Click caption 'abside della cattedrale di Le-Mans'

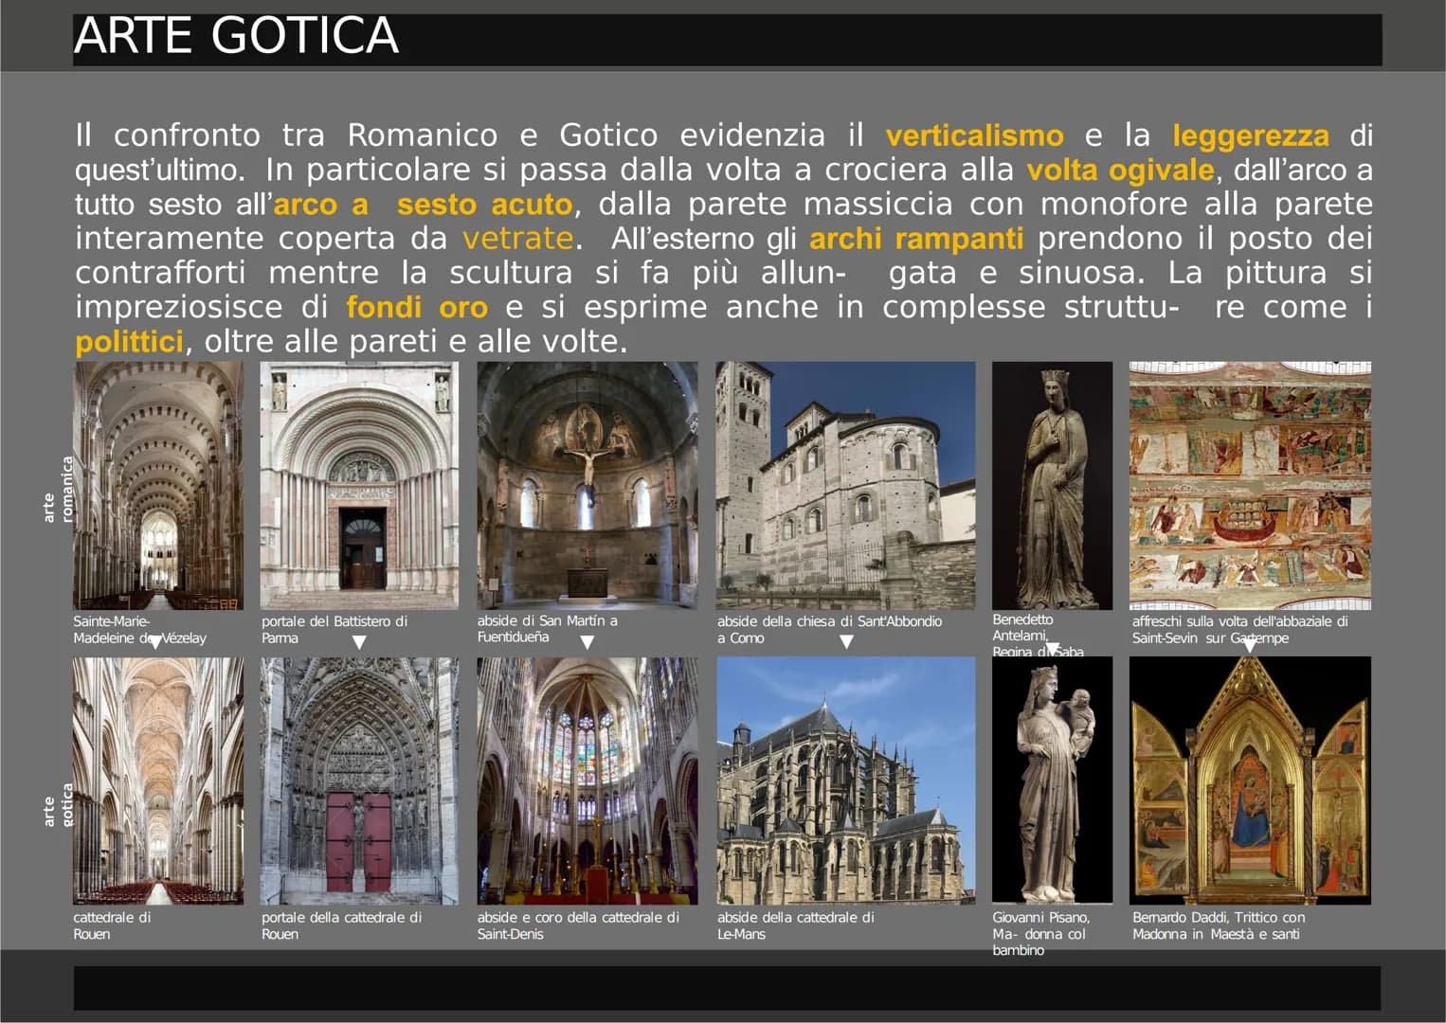pos(795,925)
